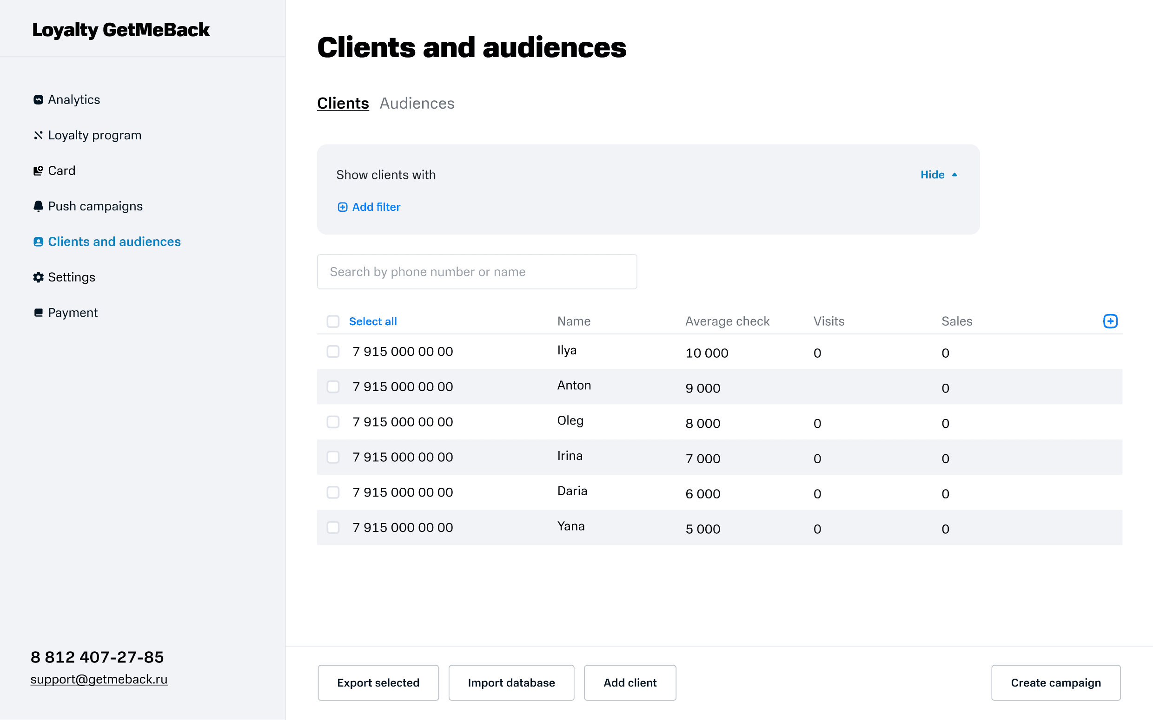Click the Analytics sidebar icon
Viewport: 1153px width, 720px height.
38,99
